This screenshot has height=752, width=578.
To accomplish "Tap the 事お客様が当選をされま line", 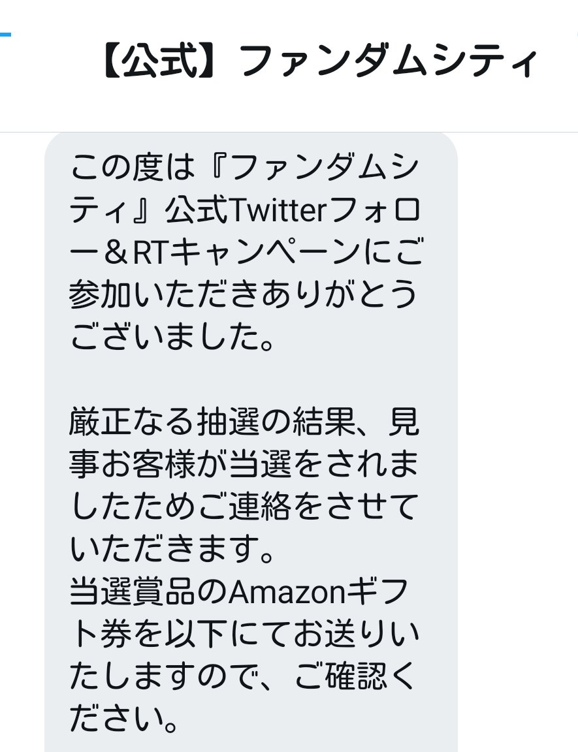I will (x=244, y=463).
